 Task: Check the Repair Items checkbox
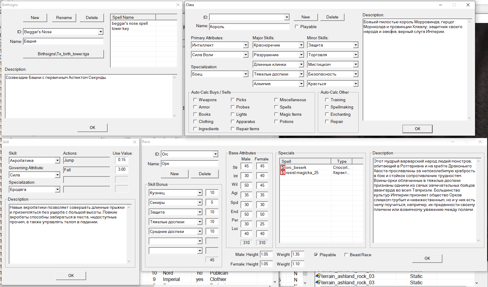[233, 129]
